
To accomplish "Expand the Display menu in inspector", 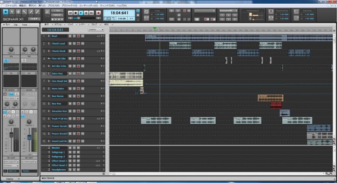I will click(11, 179).
